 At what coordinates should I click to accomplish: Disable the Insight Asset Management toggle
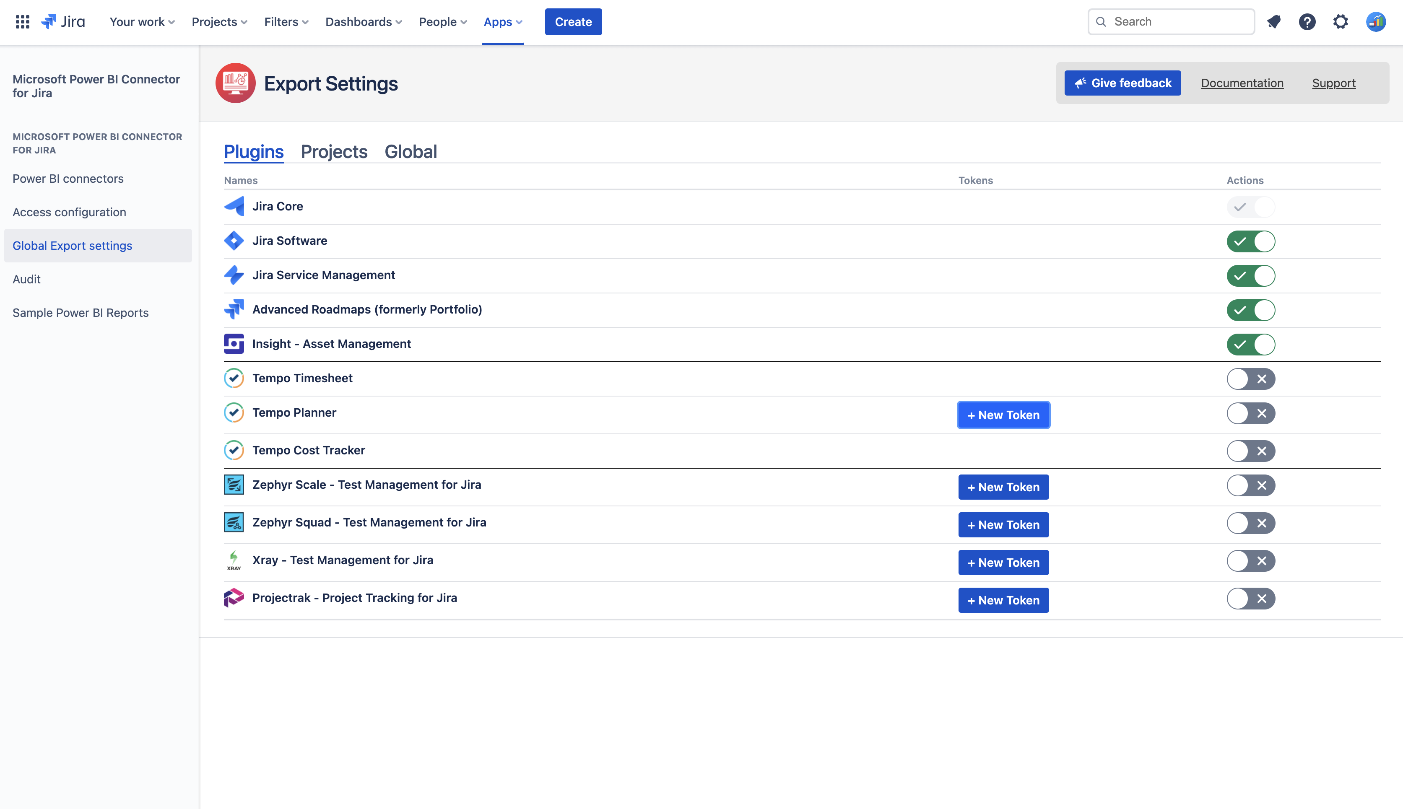click(x=1251, y=345)
